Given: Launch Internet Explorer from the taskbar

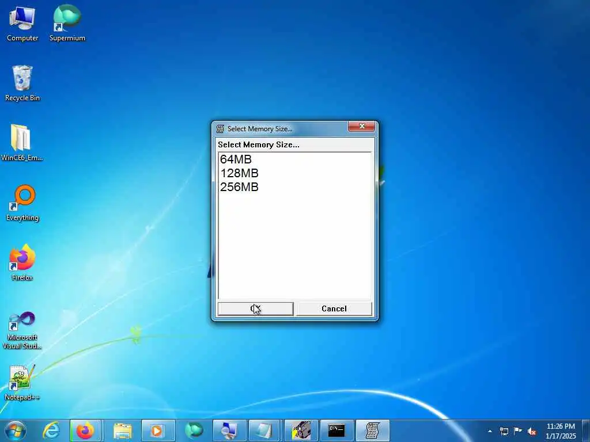Looking at the screenshot, I should coord(51,430).
